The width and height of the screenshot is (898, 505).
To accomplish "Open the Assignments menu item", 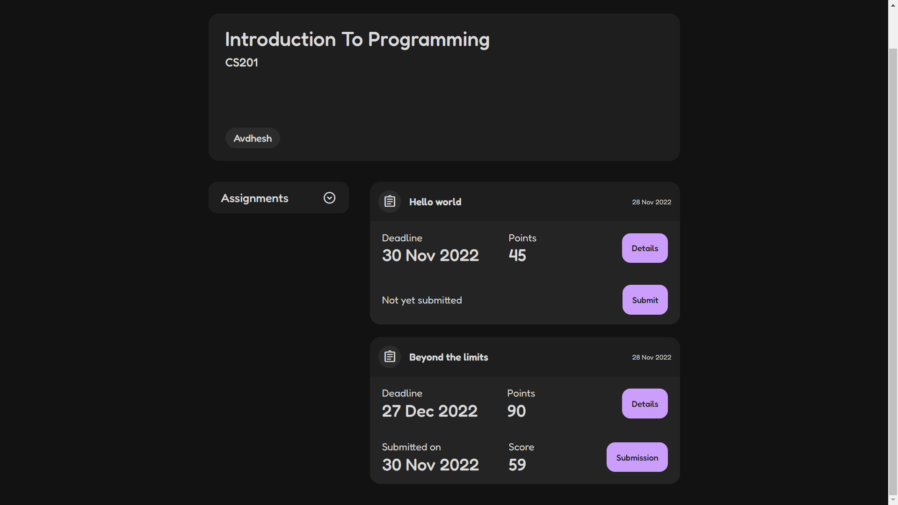I will click(x=255, y=198).
